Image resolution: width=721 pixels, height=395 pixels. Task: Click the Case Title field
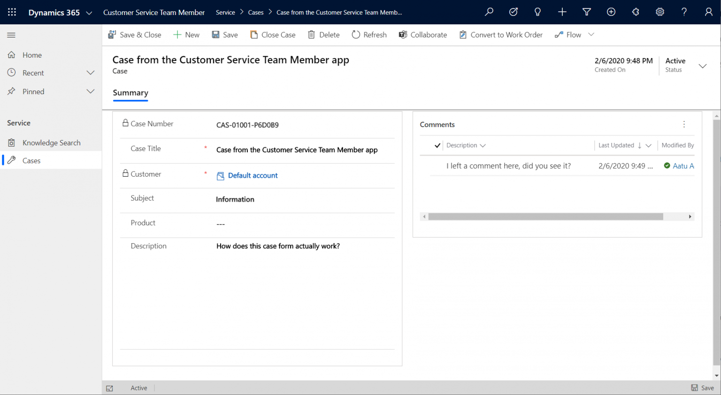[x=257, y=150]
